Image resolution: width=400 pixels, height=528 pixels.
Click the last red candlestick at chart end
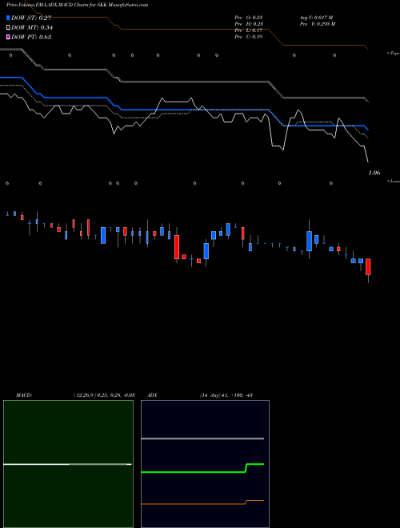(x=368, y=266)
